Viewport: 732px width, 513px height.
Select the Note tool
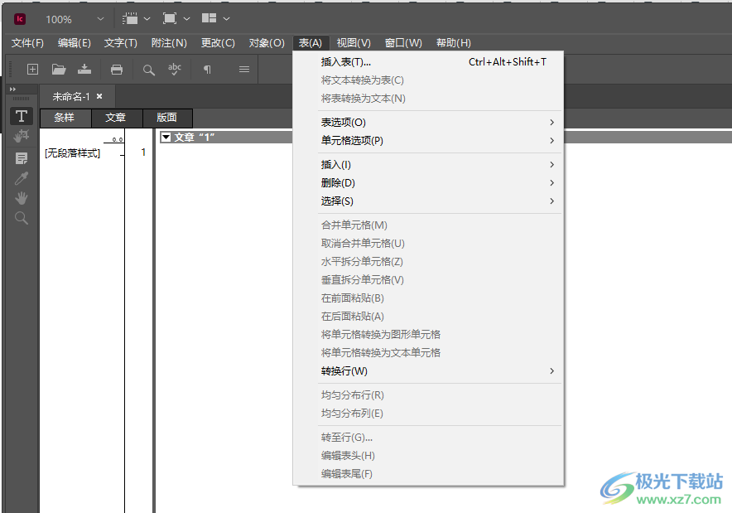click(x=22, y=158)
